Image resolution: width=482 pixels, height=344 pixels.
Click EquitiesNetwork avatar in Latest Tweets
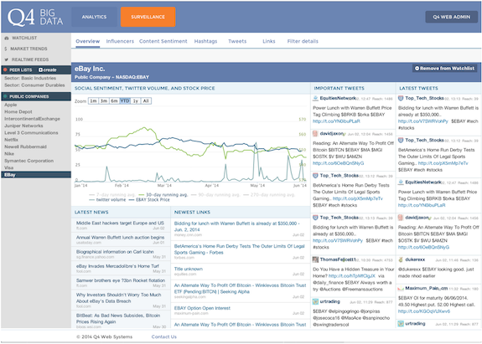point(401,182)
